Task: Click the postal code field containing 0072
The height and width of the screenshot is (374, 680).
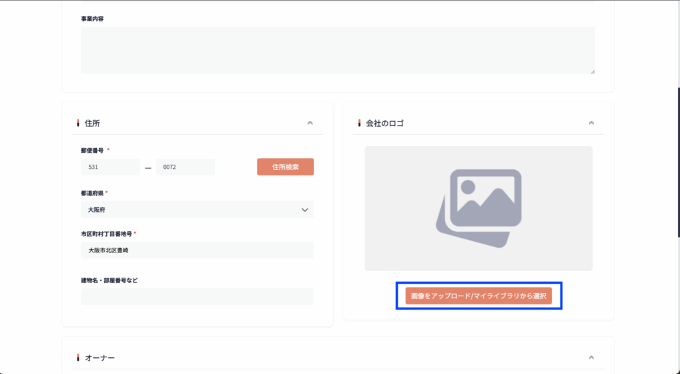Action: pyautogui.click(x=185, y=167)
